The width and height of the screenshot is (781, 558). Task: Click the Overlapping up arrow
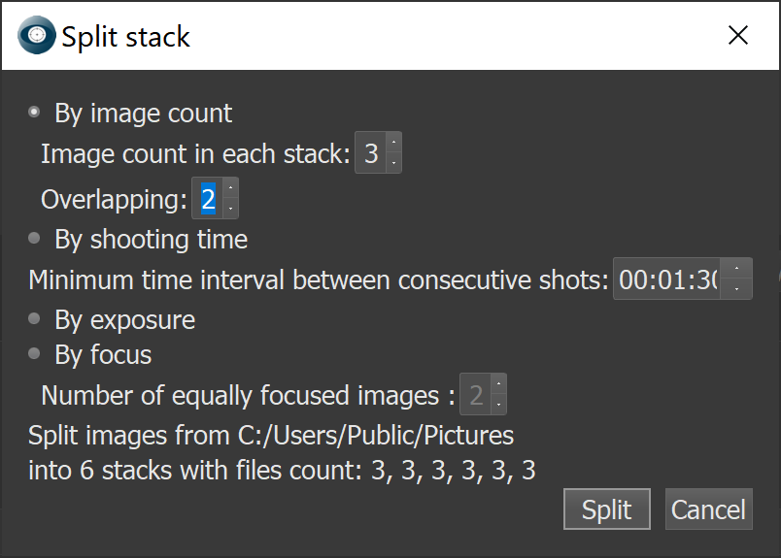230,189
